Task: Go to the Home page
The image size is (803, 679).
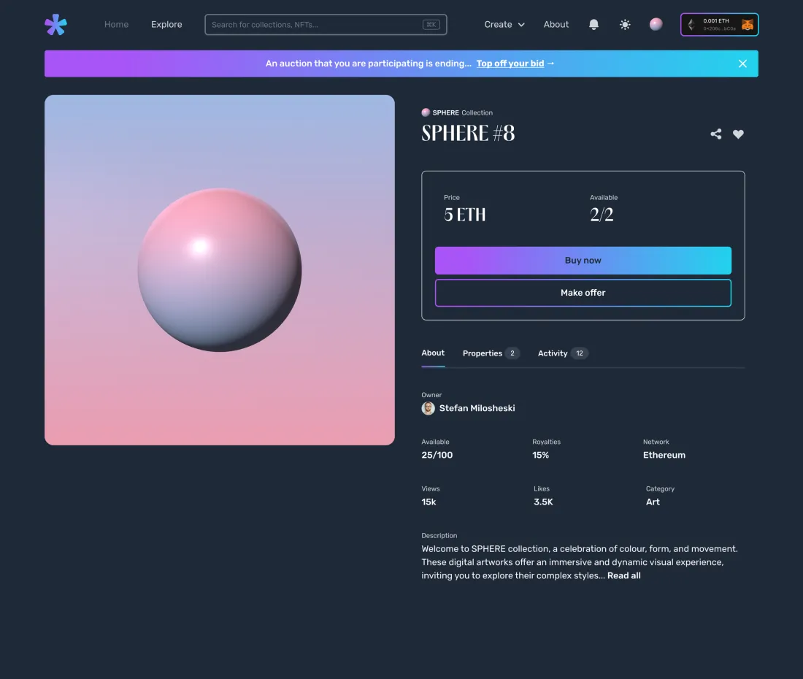Action: tap(116, 25)
